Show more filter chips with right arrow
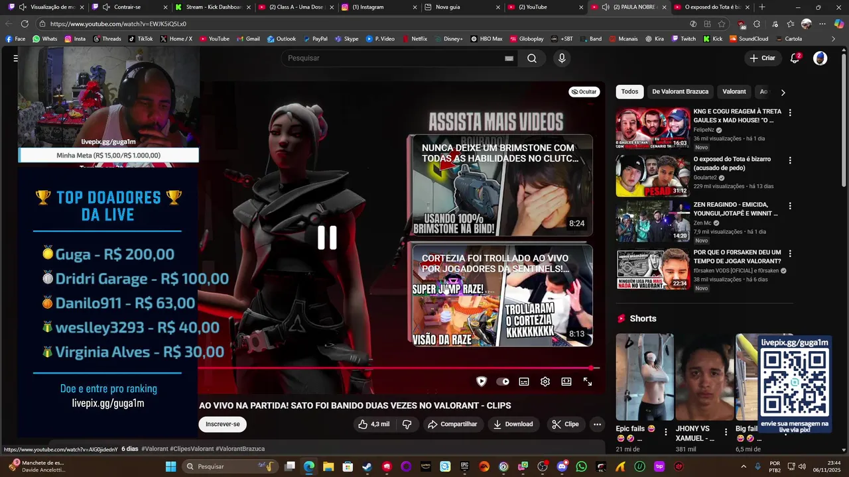This screenshot has height=477, width=849. (783, 92)
